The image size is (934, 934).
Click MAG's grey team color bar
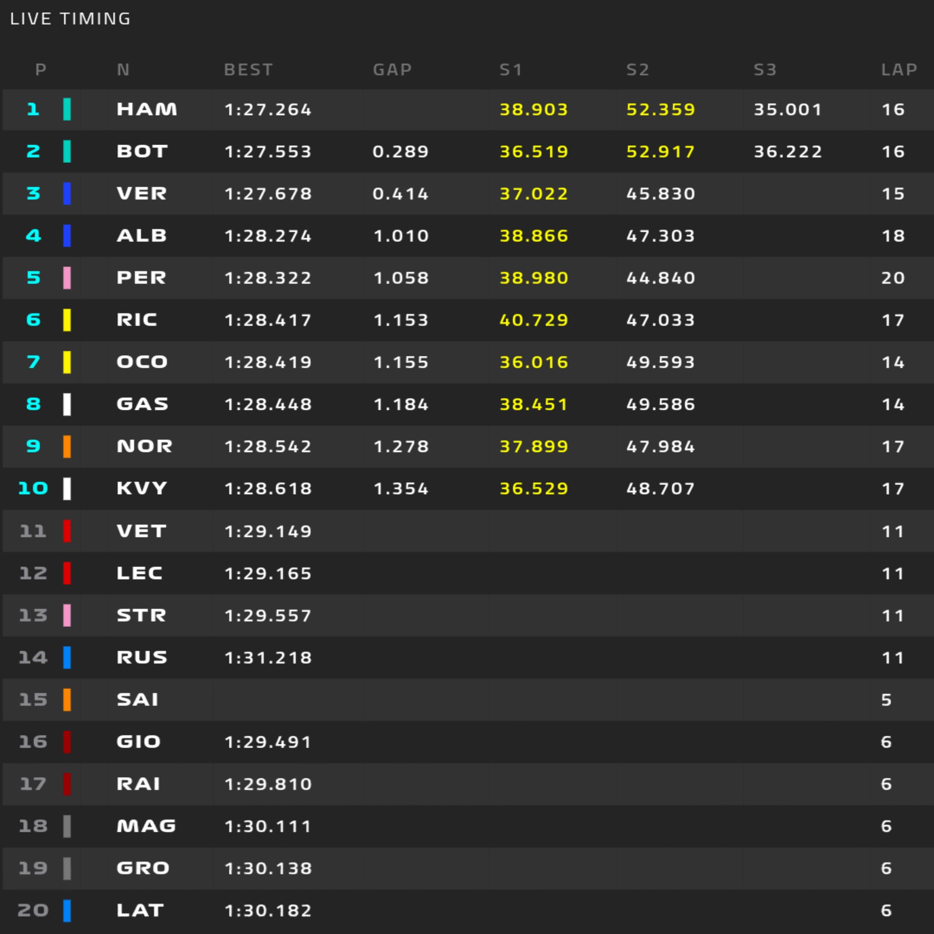[67, 826]
